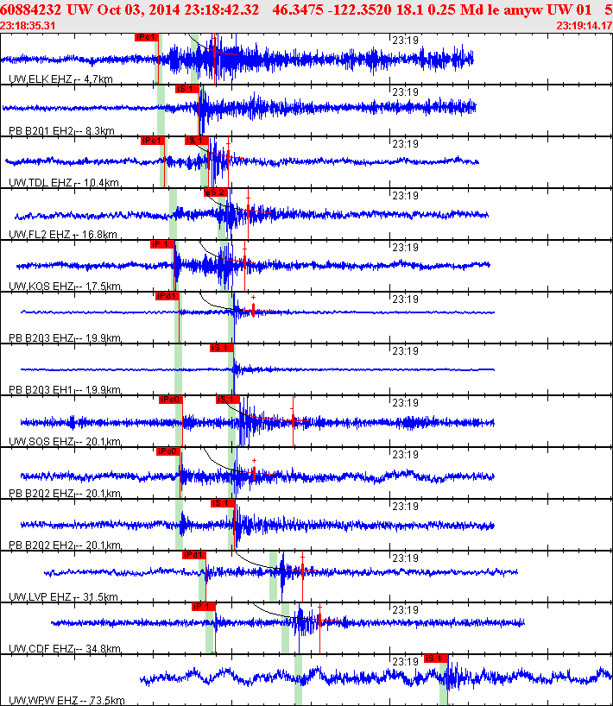The image size is (613, 706).
Task: Select the eS 2 pick flag on UW.FL2 trace
Action: [216, 192]
